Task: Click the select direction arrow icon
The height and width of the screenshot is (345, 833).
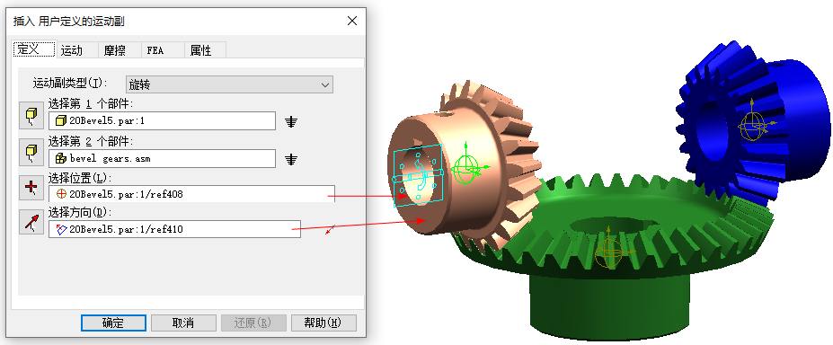Action: click(31, 221)
